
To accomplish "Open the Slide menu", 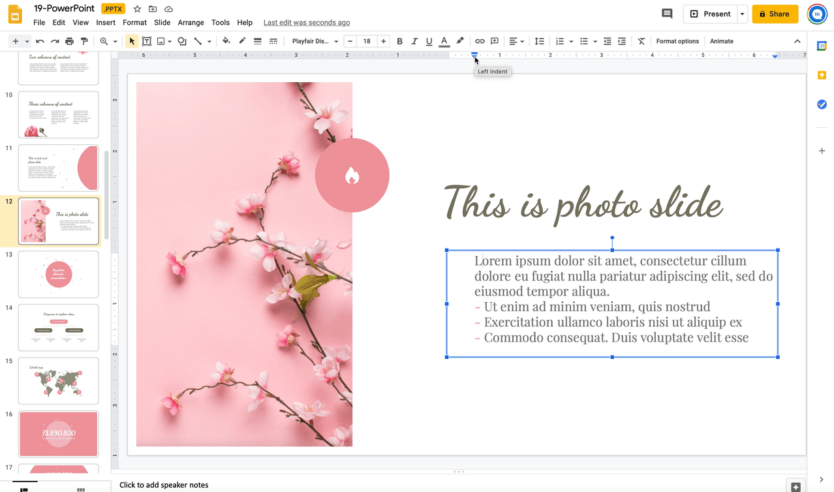I will (162, 22).
